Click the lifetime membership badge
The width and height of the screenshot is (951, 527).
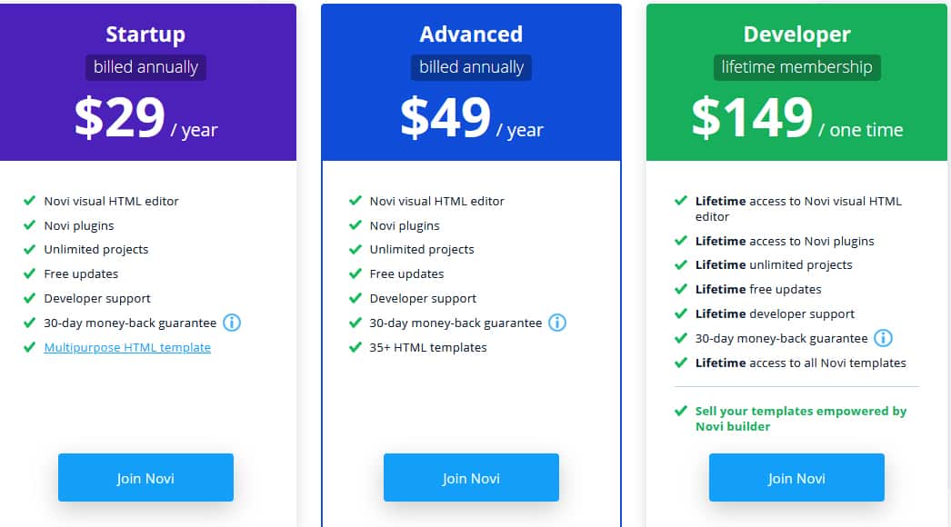tap(797, 67)
